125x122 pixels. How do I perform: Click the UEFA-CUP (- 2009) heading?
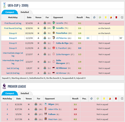(x=18, y=6)
